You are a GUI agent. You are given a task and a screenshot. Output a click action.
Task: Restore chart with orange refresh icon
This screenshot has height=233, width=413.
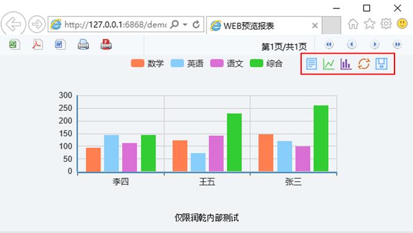[364, 64]
